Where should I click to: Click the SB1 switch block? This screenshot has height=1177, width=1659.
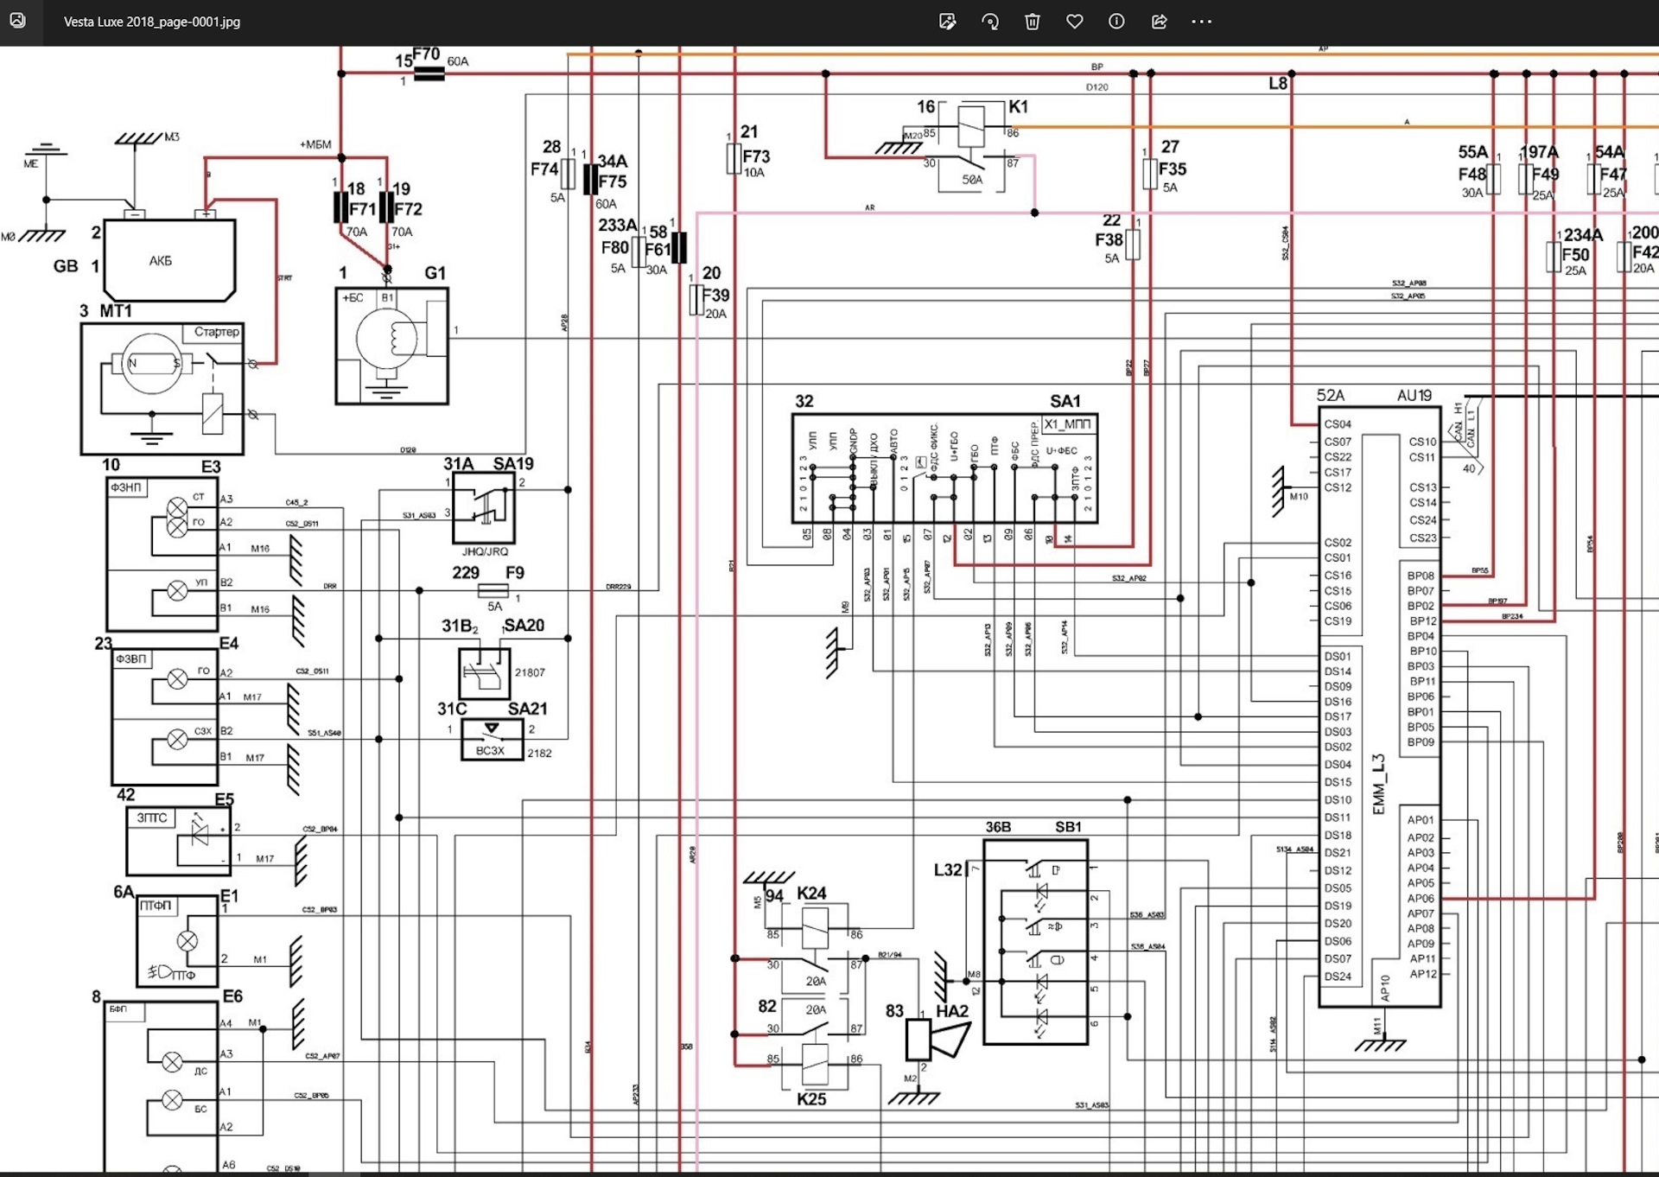(1035, 940)
